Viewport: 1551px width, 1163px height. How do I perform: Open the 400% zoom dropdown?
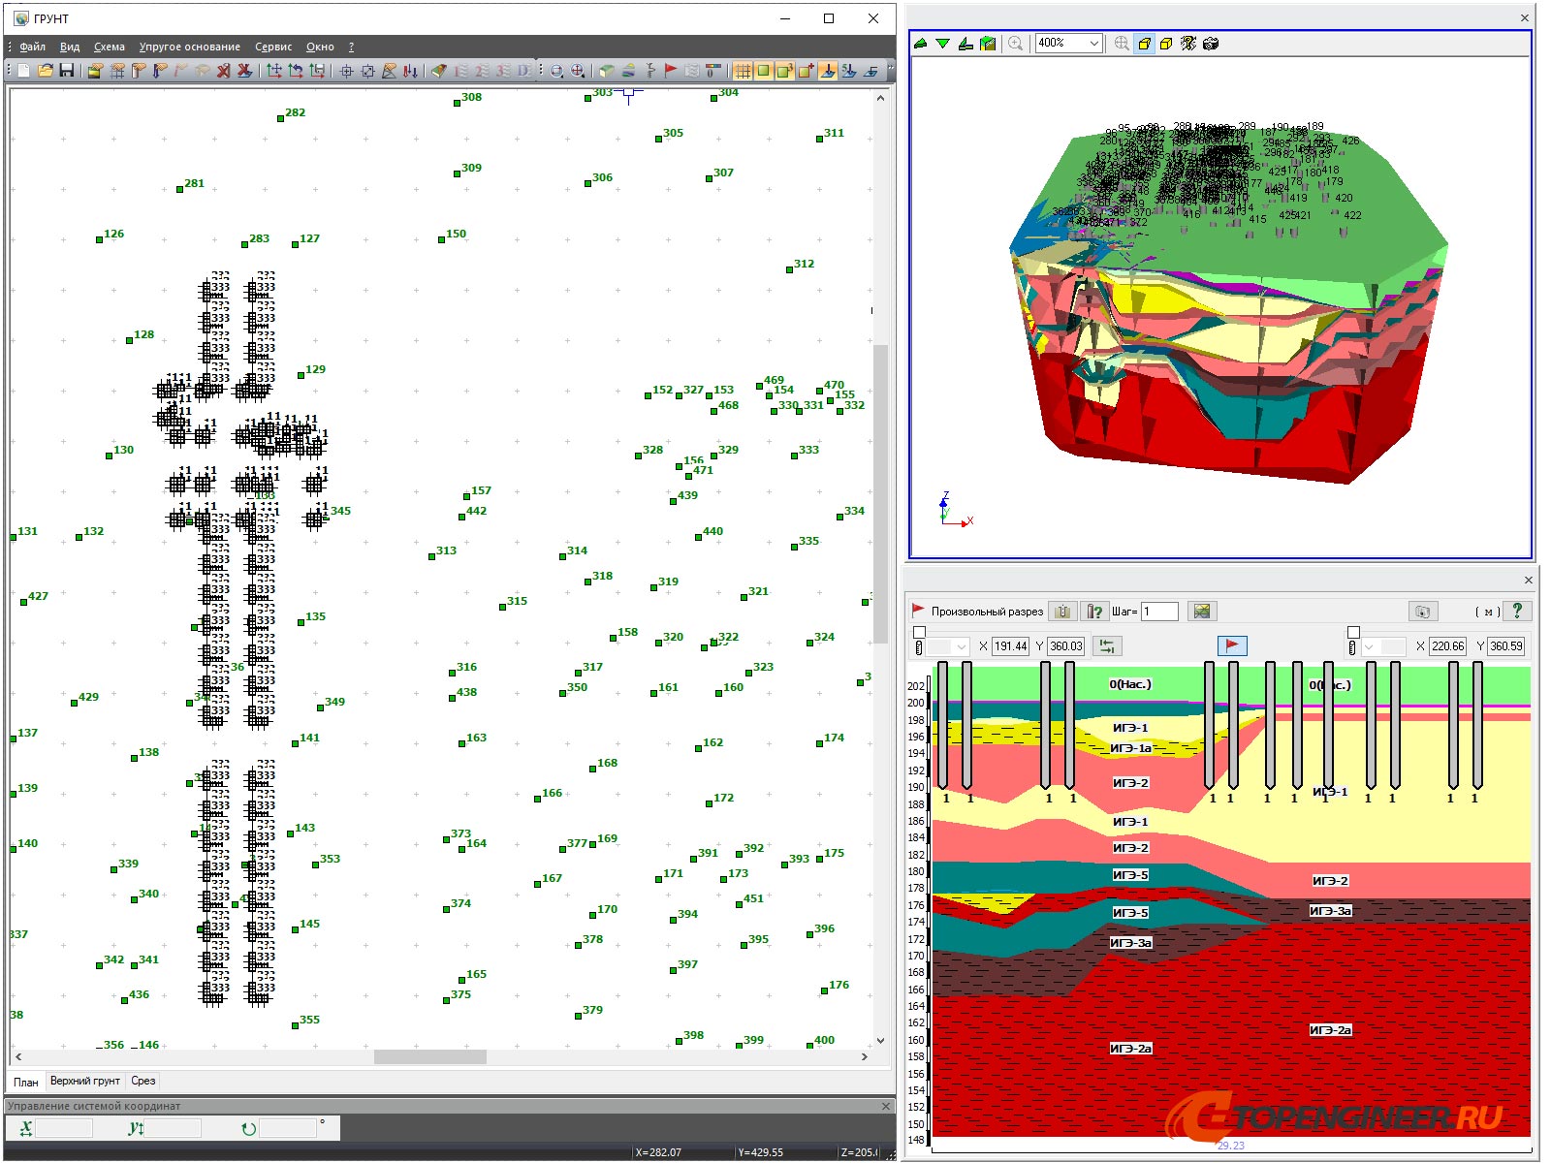(1093, 44)
